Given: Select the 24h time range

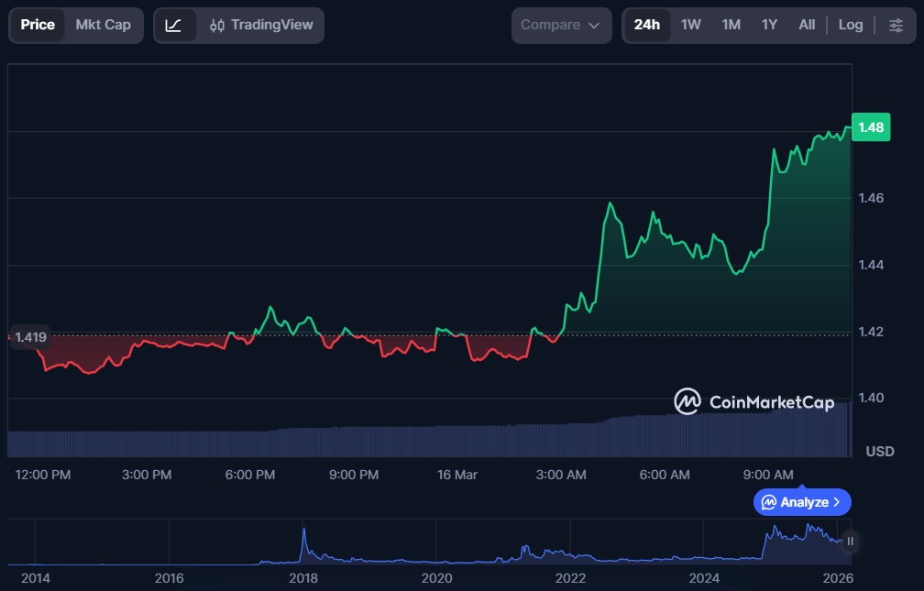Looking at the screenshot, I should click(x=646, y=25).
